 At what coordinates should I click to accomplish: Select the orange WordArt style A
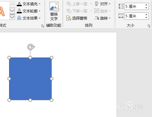[x=2, y=11]
